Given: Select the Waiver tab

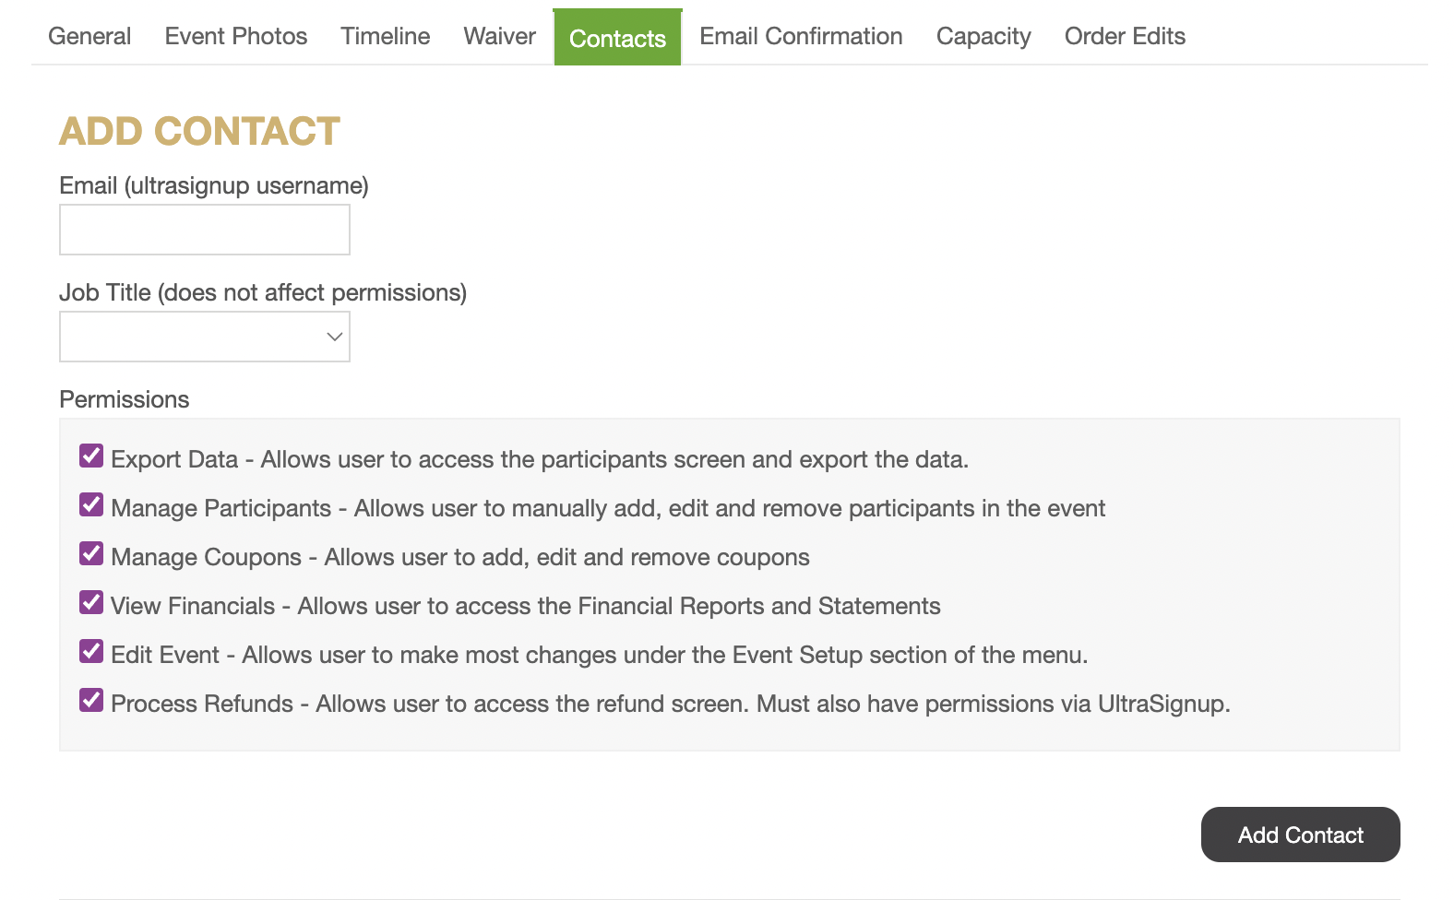Looking at the screenshot, I should point(499,36).
